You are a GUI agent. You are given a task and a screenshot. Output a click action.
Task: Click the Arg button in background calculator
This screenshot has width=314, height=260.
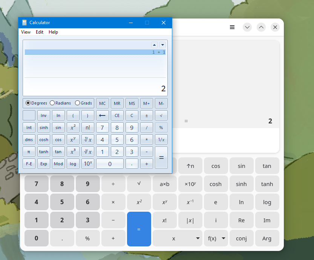pyautogui.click(x=267, y=238)
